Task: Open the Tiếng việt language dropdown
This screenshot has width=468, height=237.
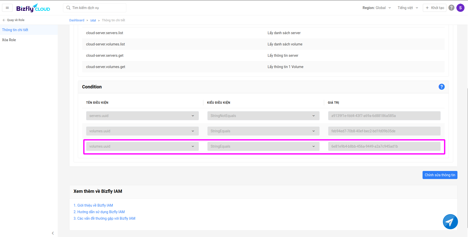Action: (x=408, y=8)
